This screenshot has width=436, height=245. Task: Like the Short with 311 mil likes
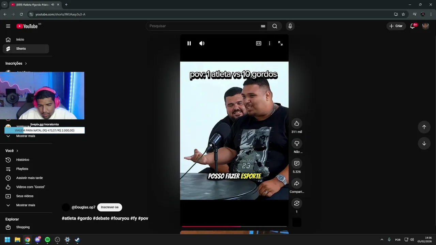pos(297,123)
